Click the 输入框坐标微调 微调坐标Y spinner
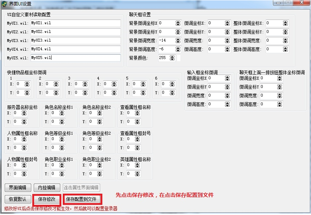The image size is (311, 215). tap(227, 87)
